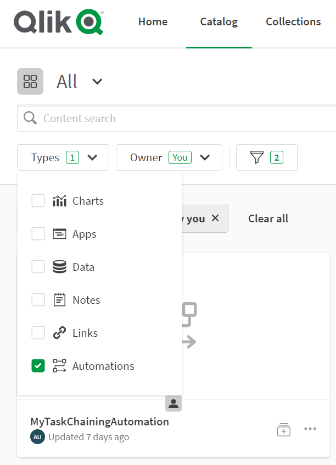336x465 pixels.
Task: Disable the Automations filter checkbox
Action: (x=38, y=365)
